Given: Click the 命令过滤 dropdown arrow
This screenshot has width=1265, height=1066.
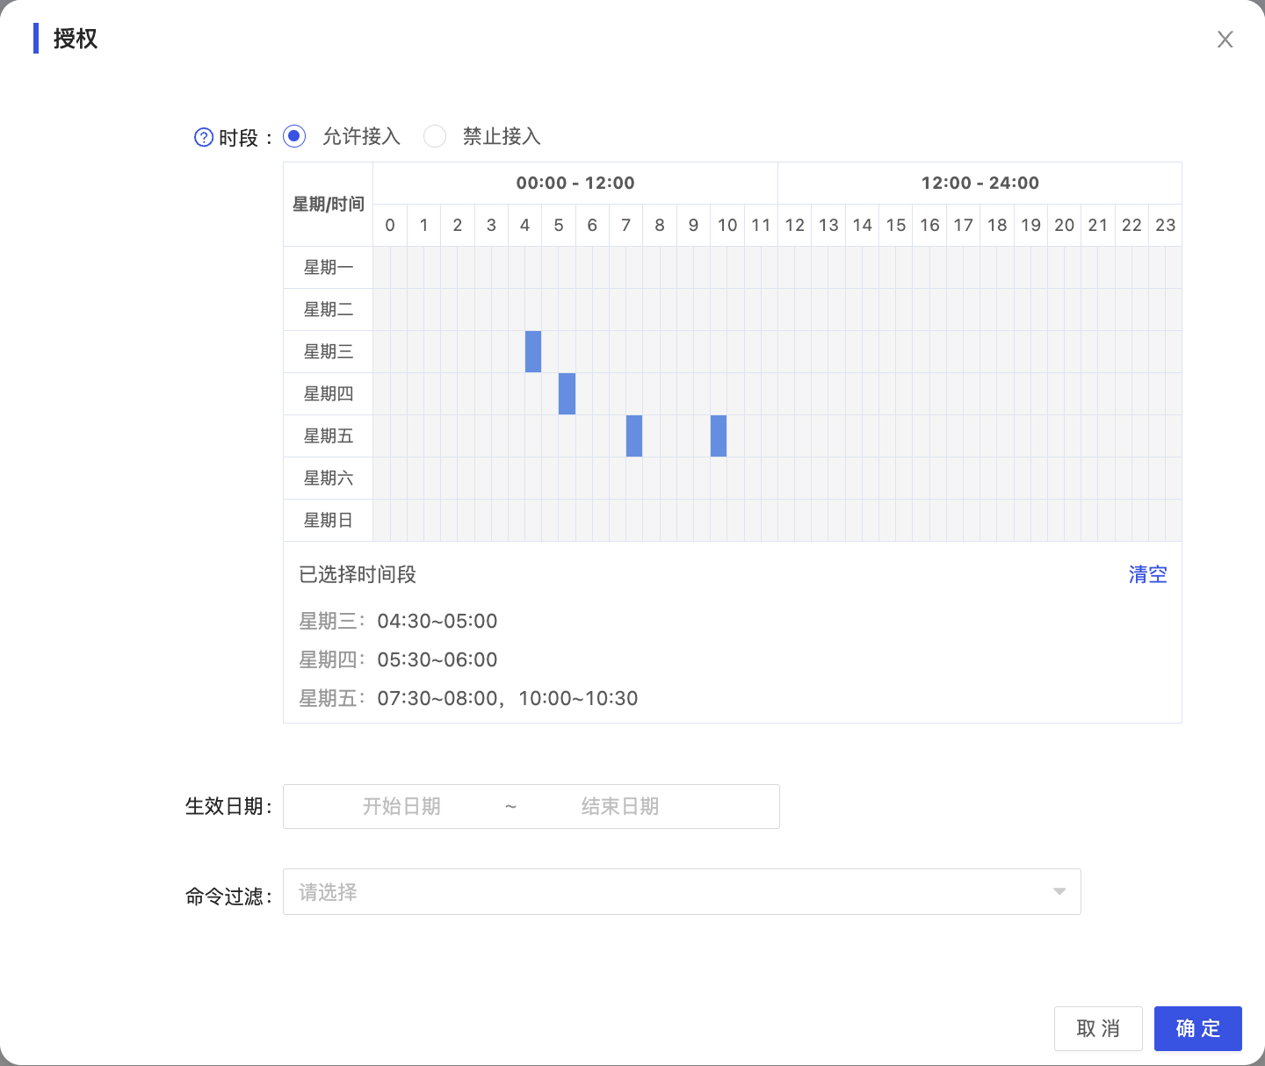Looking at the screenshot, I should tap(1059, 892).
